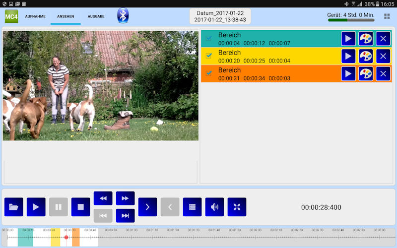
Task: Click the fast-forward double-arrow button
Action: (x=125, y=198)
